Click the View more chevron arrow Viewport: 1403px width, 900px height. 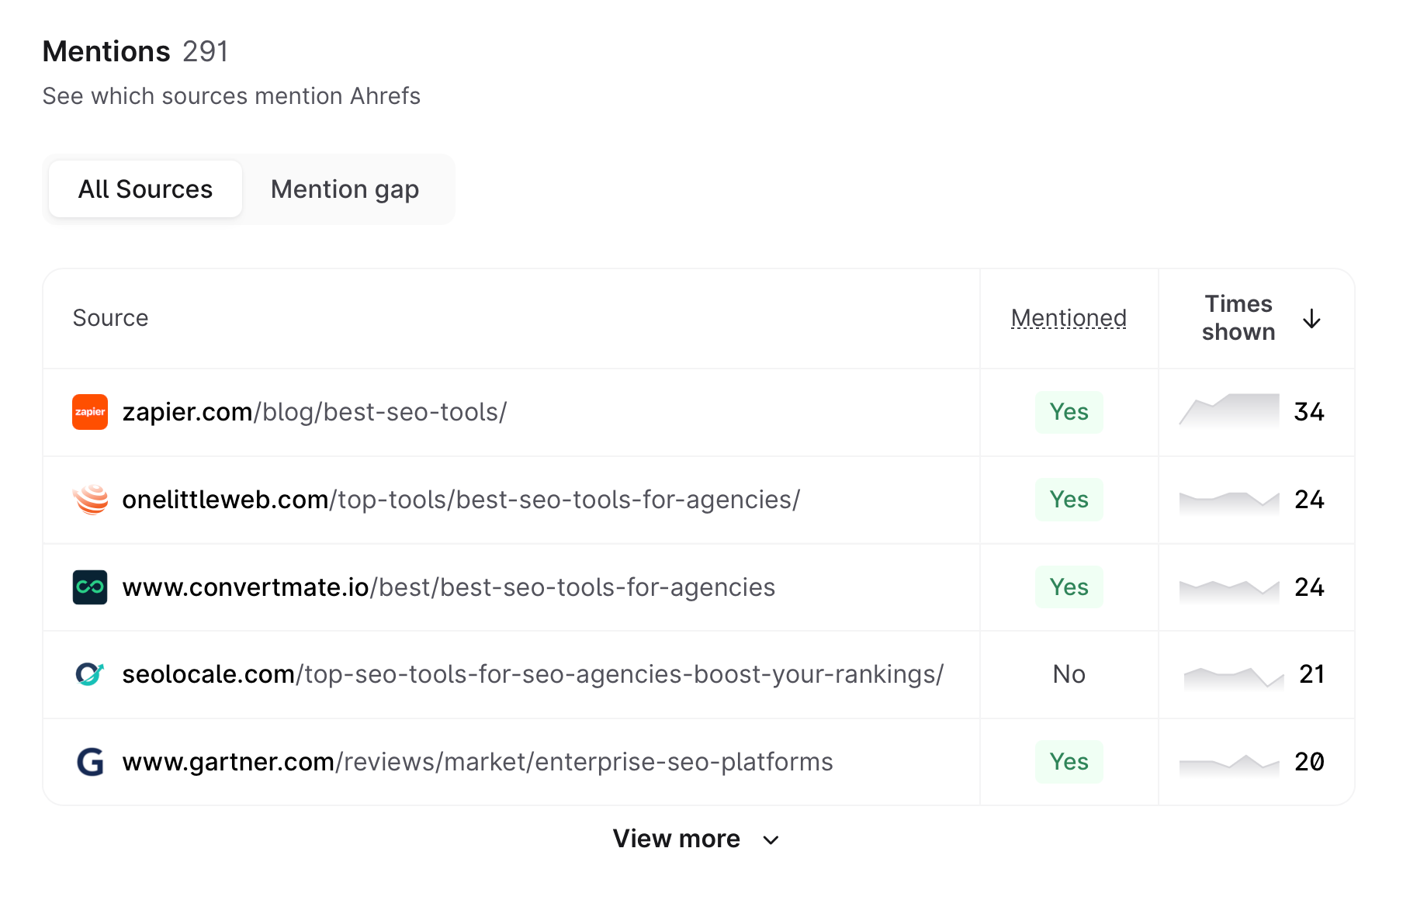[x=771, y=840]
